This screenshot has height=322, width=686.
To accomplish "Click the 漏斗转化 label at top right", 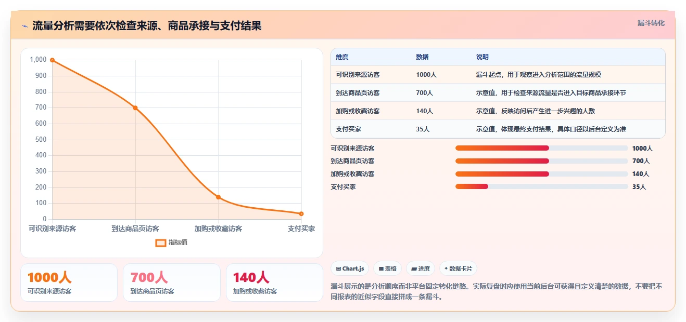I will (x=651, y=23).
